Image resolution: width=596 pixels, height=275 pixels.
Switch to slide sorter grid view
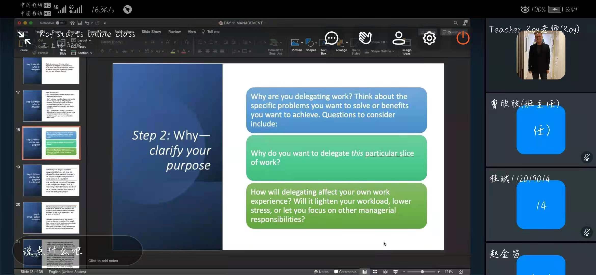pos(375,272)
